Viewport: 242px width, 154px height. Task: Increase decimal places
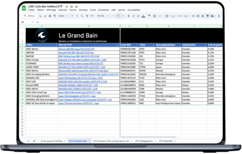pyautogui.click(x=87, y=16)
